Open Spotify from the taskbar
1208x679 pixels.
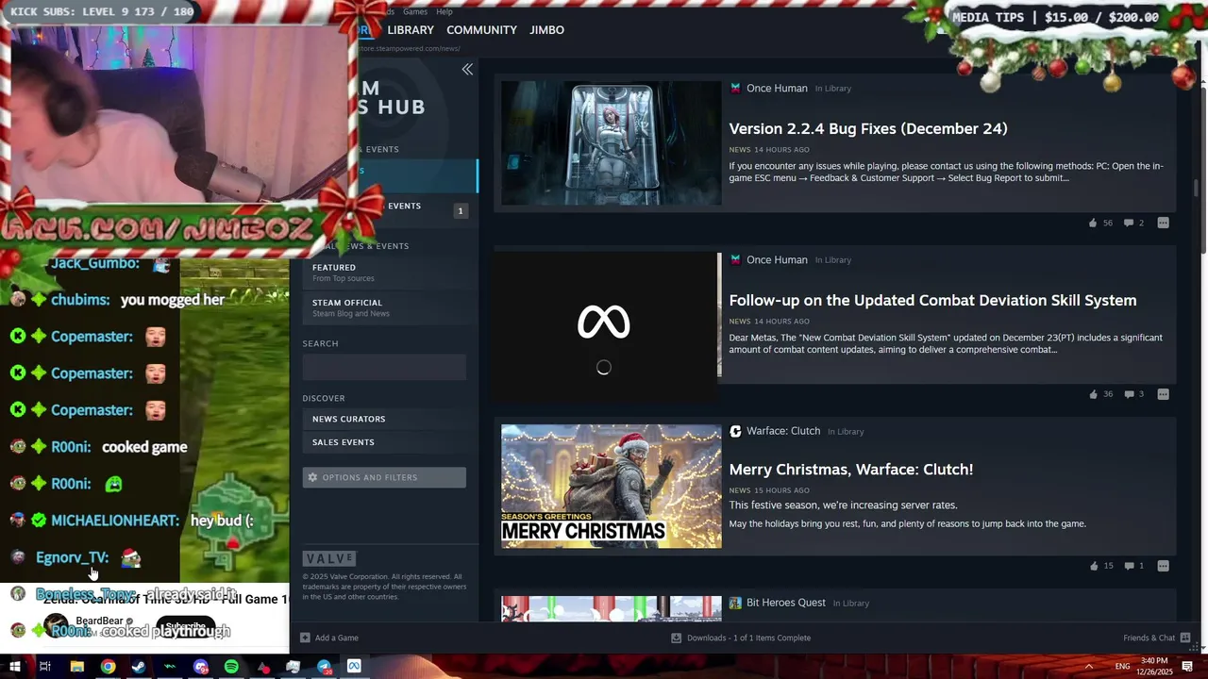(x=231, y=667)
